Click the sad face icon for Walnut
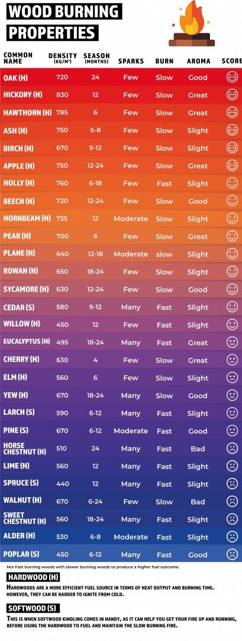The height and width of the screenshot is (641, 242). coord(232,501)
